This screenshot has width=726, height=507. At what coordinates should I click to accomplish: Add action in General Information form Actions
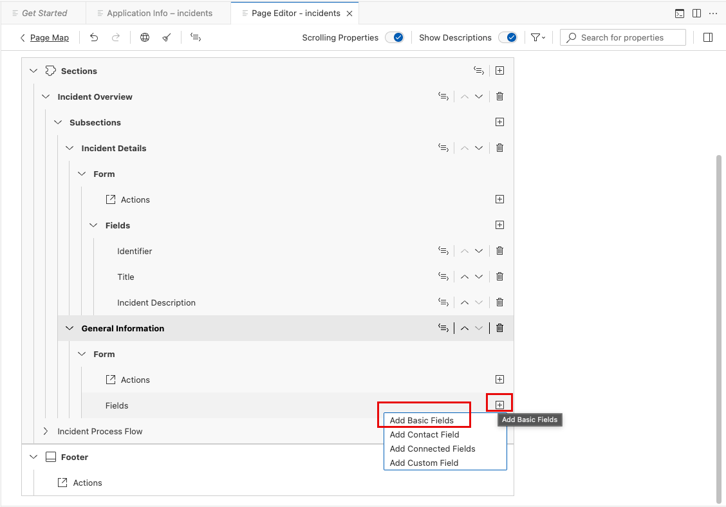[499, 380]
